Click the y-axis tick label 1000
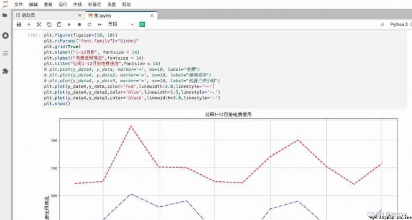This screenshot has height=220, width=412. pyautogui.click(x=54, y=196)
